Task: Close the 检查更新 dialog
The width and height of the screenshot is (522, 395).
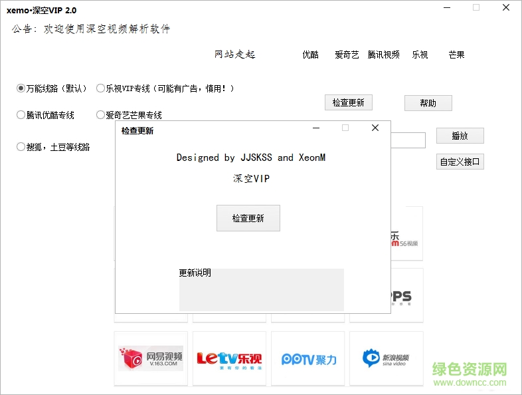Action: pos(375,128)
